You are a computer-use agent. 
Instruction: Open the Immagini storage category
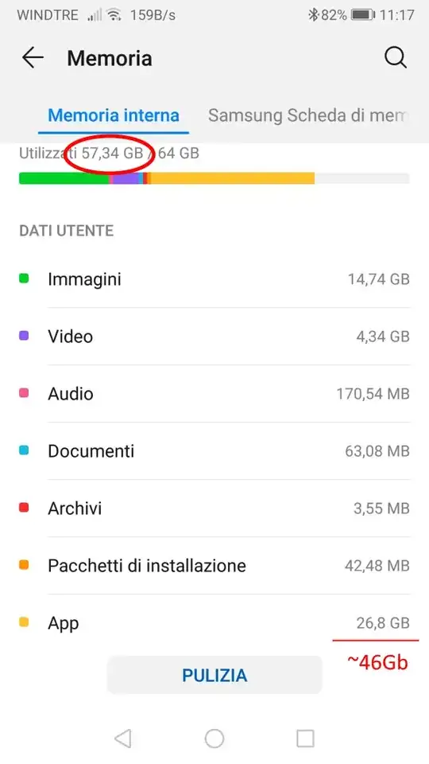point(214,279)
